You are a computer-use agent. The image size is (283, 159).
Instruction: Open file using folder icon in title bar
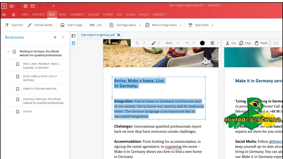pos(12,6)
